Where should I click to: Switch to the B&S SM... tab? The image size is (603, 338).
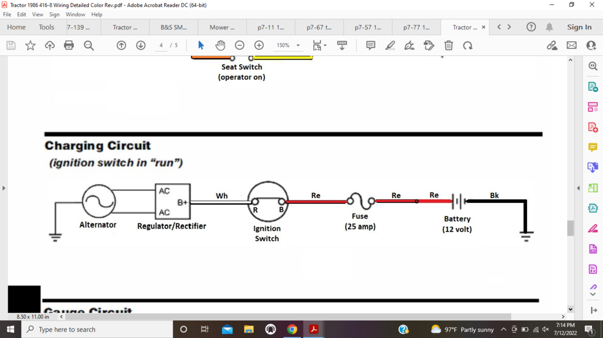[173, 27]
